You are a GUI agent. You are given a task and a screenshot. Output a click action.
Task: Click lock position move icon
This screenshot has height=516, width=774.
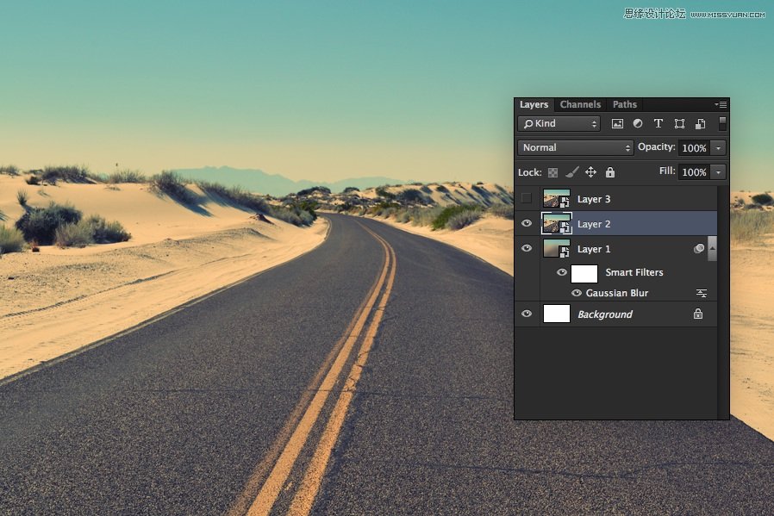point(590,172)
